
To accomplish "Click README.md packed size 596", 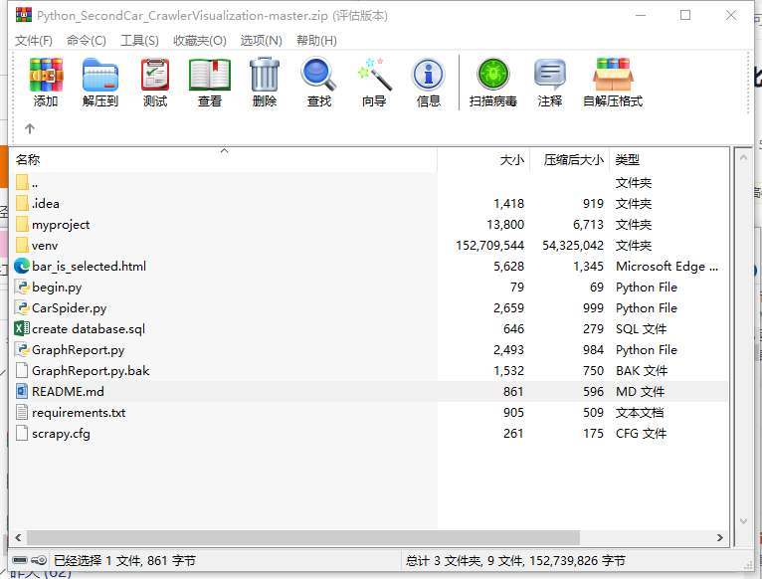I will pos(593,392).
